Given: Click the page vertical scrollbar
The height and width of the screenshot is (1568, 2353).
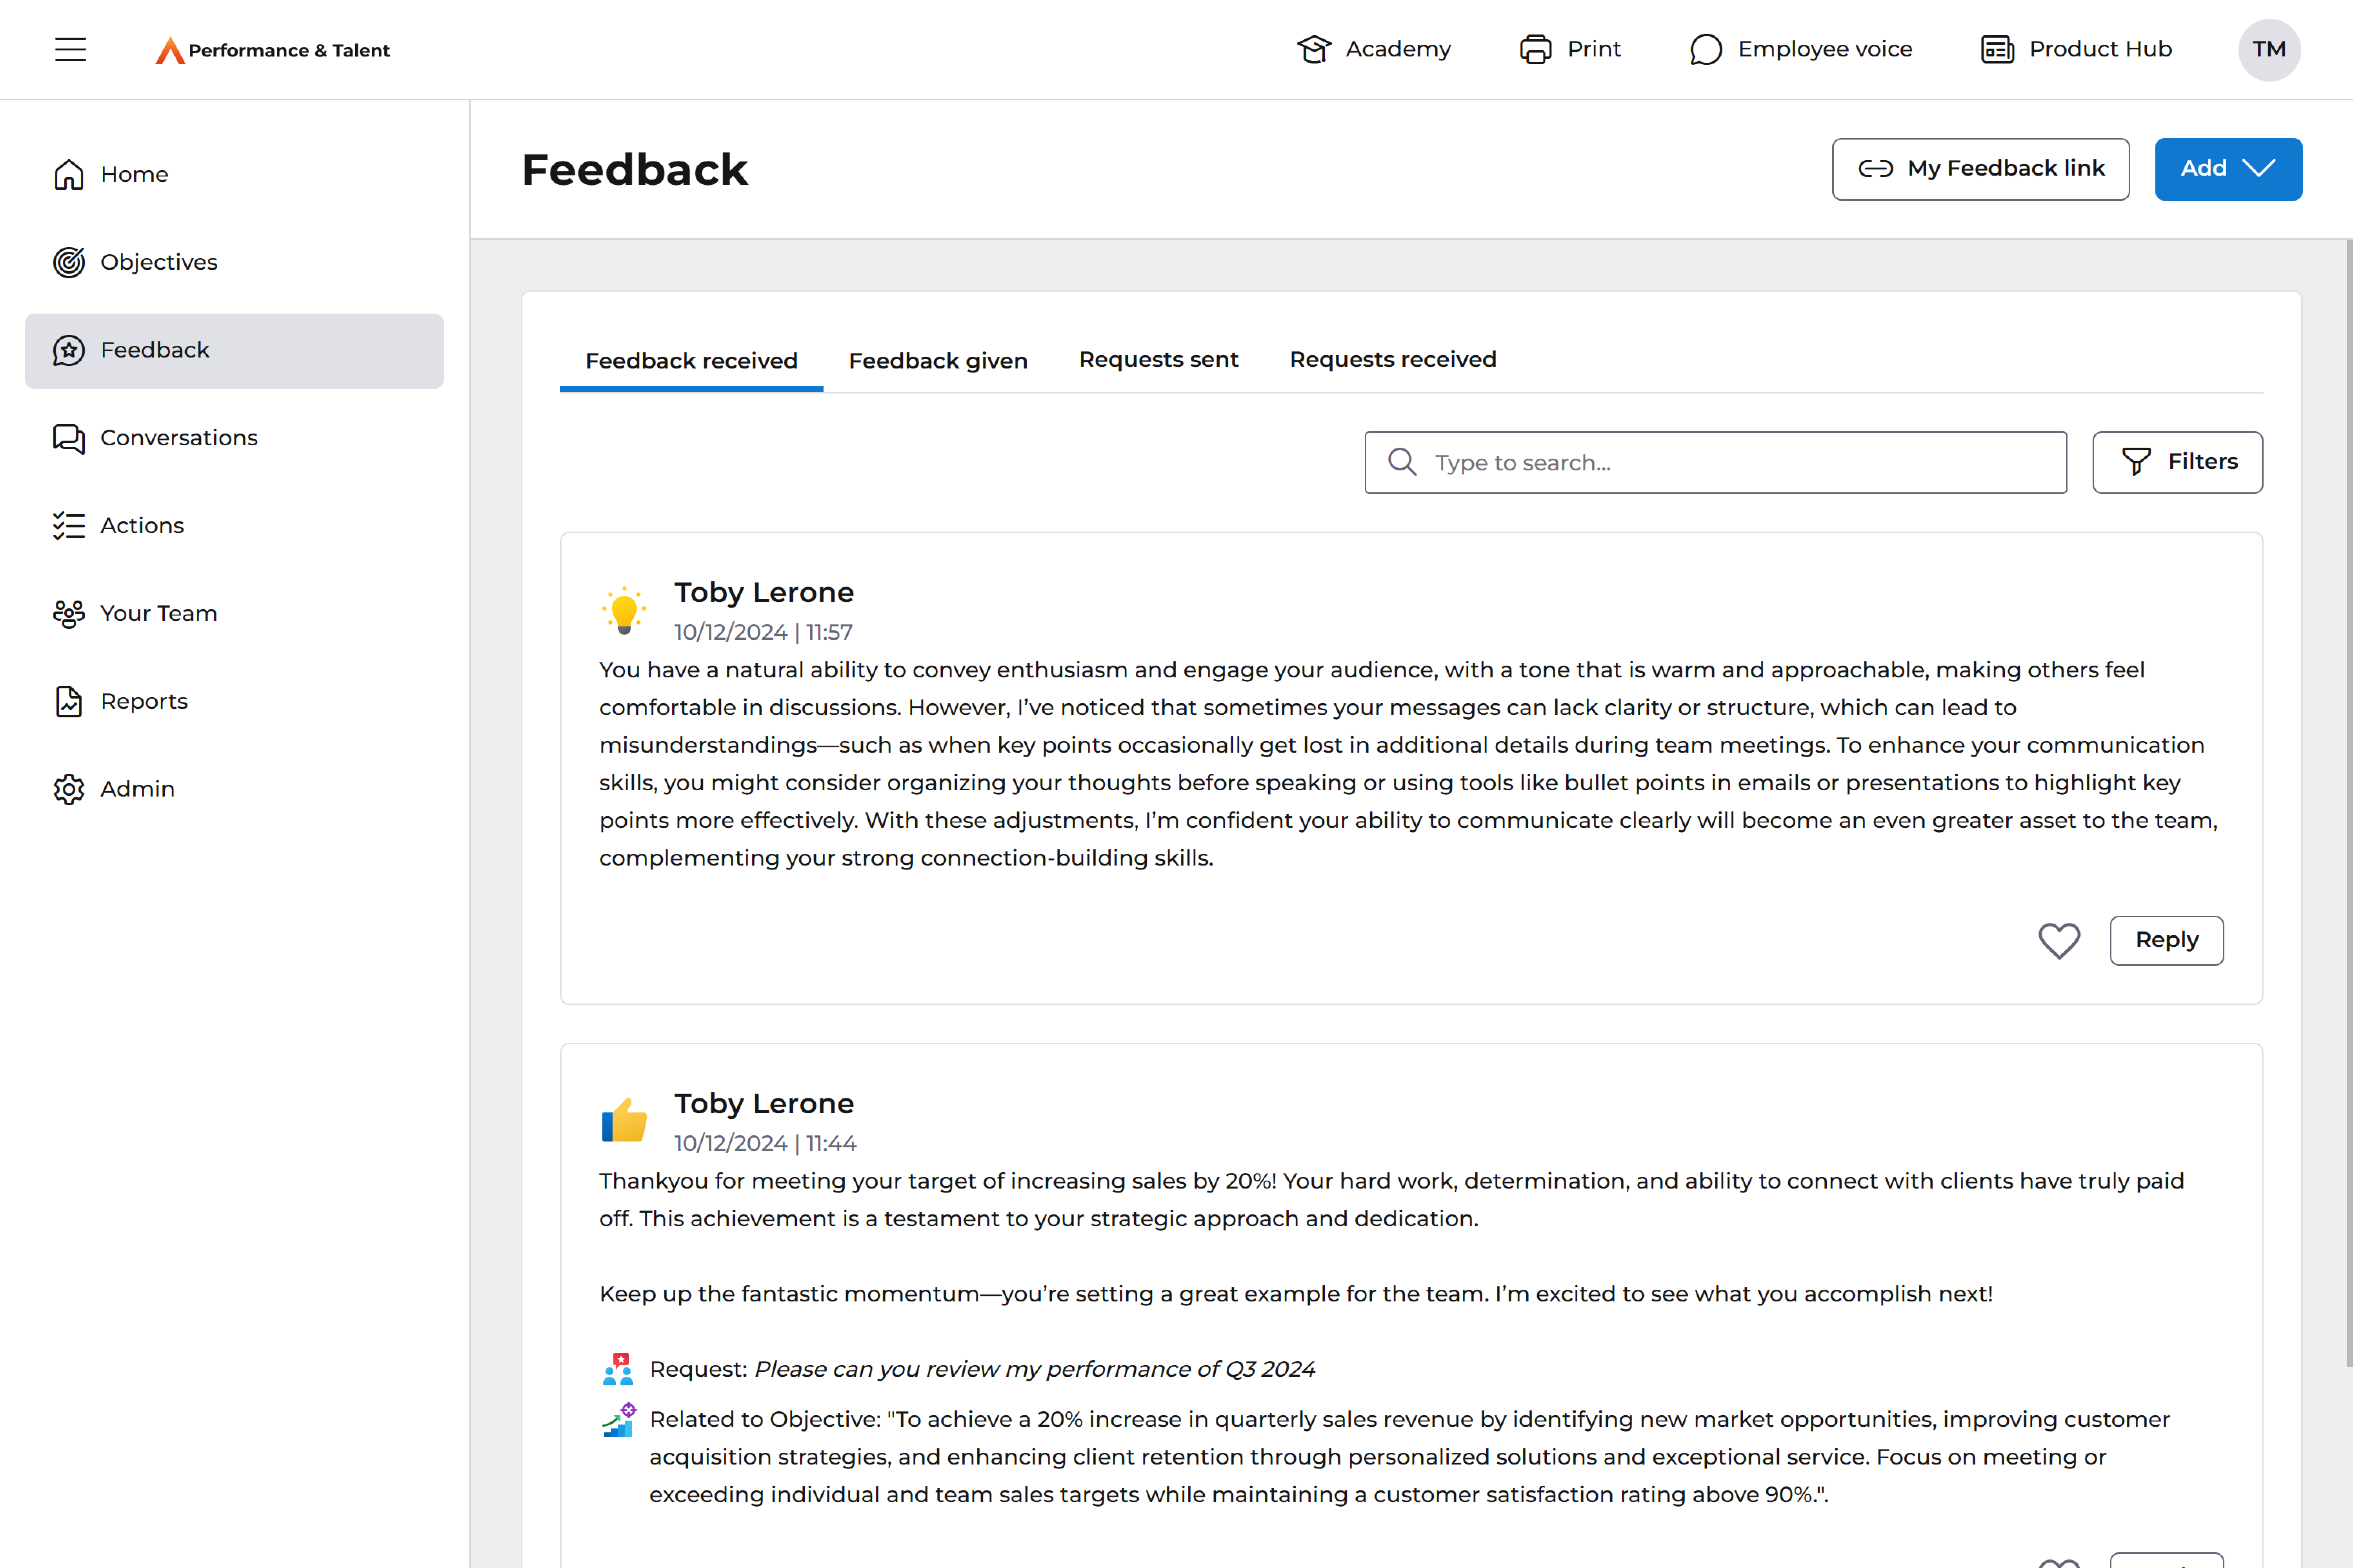Looking at the screenshot, I should tap(2347, 800).
